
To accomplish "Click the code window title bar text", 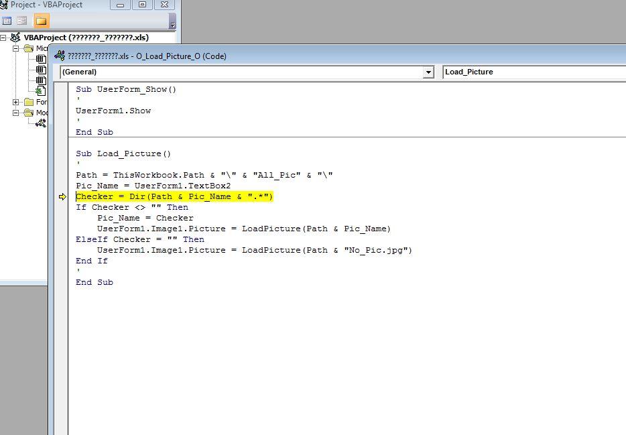I will 147,56.
